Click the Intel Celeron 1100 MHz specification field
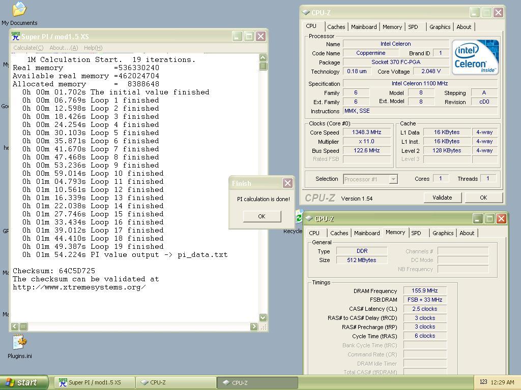The height and width of the screenshot is (390, 521). (x=420, y=84)
